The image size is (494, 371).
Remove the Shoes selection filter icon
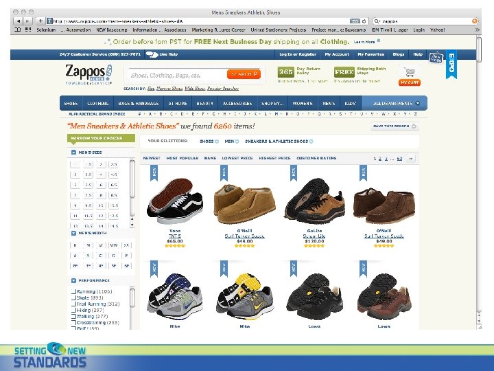(217, 142)
